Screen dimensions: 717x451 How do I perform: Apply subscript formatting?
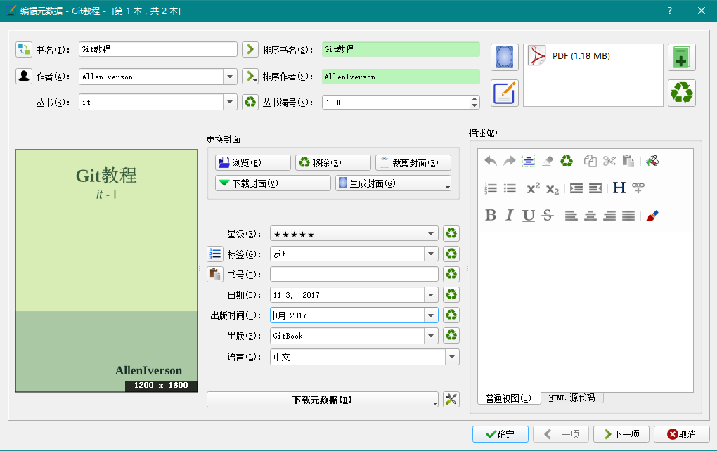point(553,188)
